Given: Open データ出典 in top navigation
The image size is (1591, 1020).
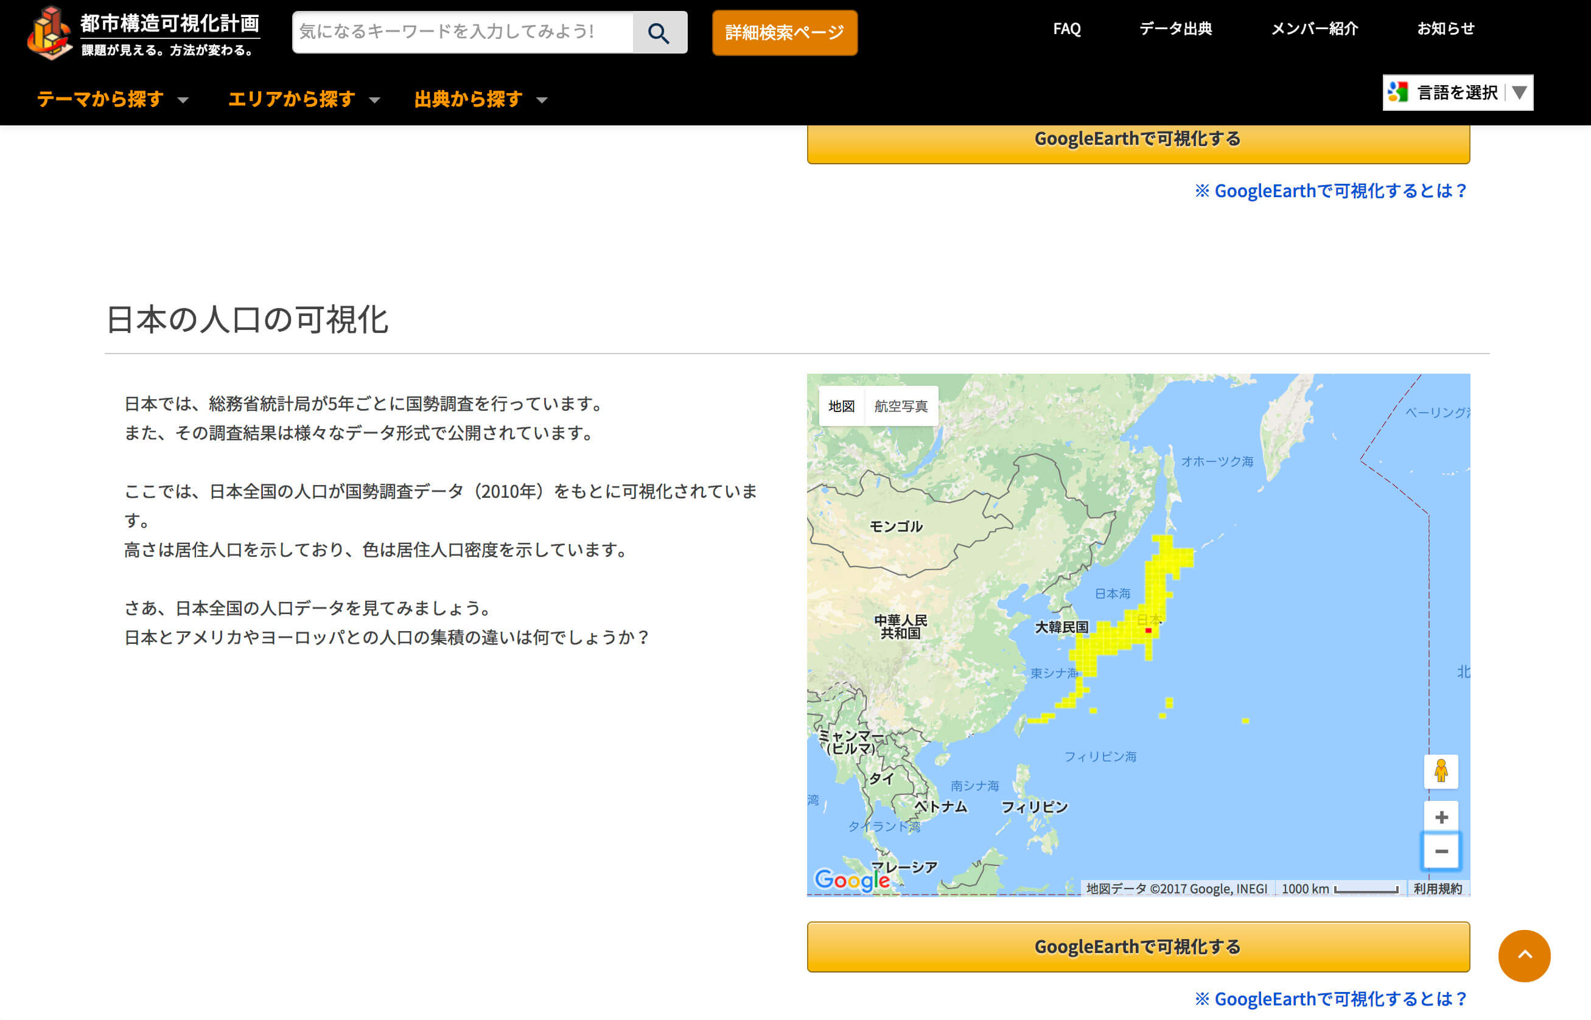Looking at the screenshot, I should pos(1175,29).
